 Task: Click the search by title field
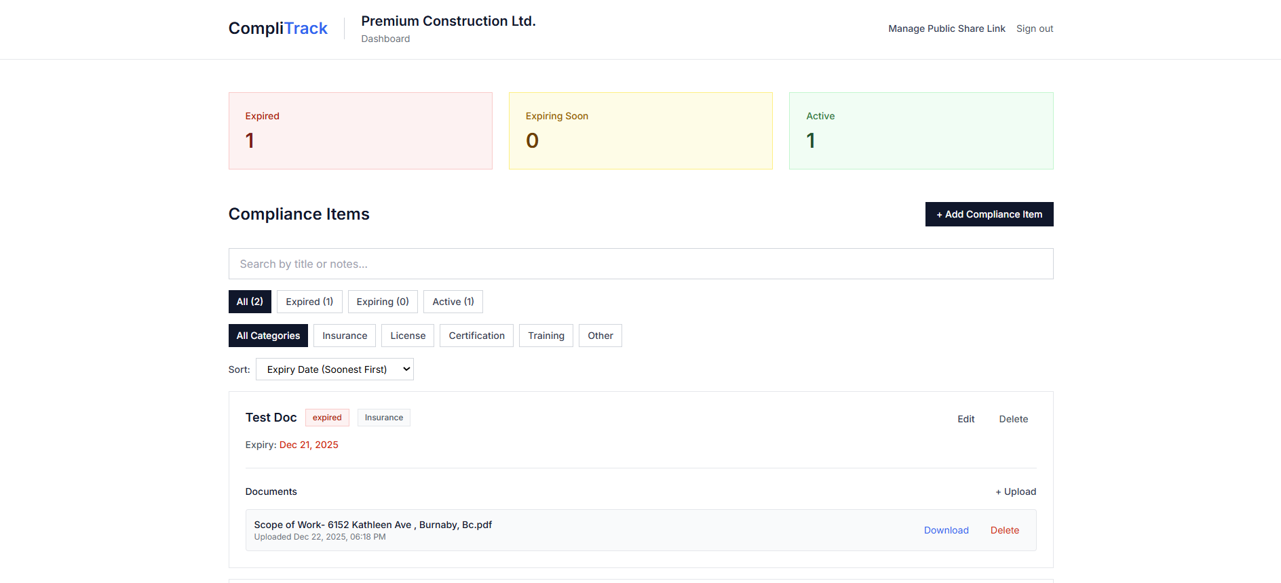[640, 264]
